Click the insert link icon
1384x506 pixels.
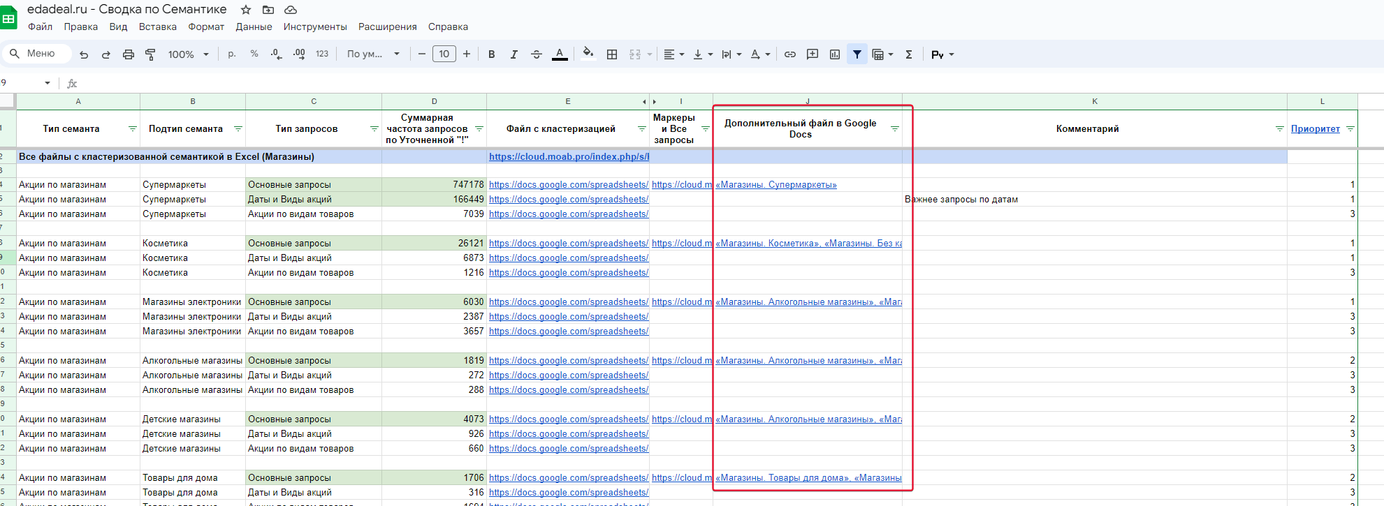[789, 54]
